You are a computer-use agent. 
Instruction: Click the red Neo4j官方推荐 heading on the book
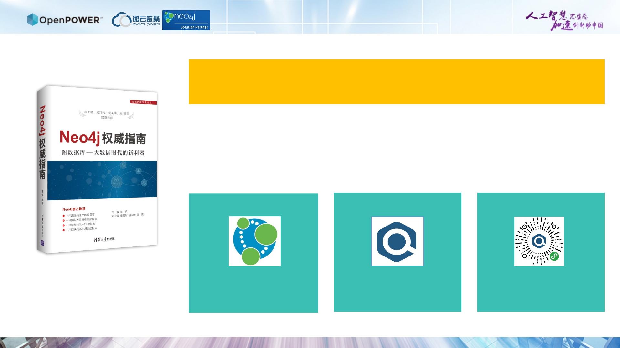(x=74, y=209)
